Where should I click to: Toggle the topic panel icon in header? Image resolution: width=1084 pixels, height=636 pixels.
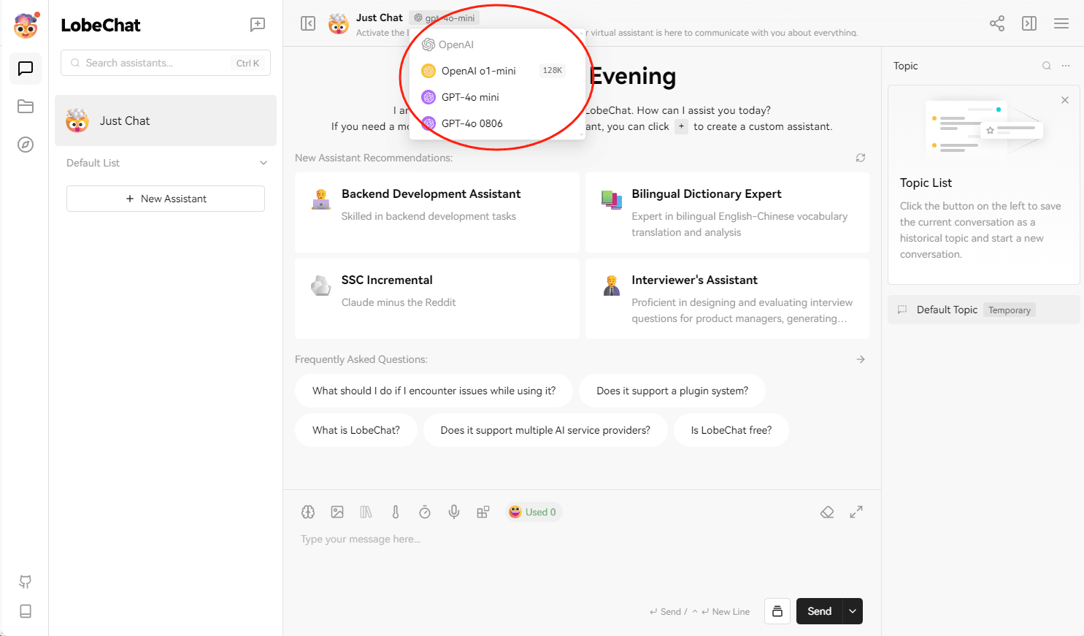pos(1029,24)
